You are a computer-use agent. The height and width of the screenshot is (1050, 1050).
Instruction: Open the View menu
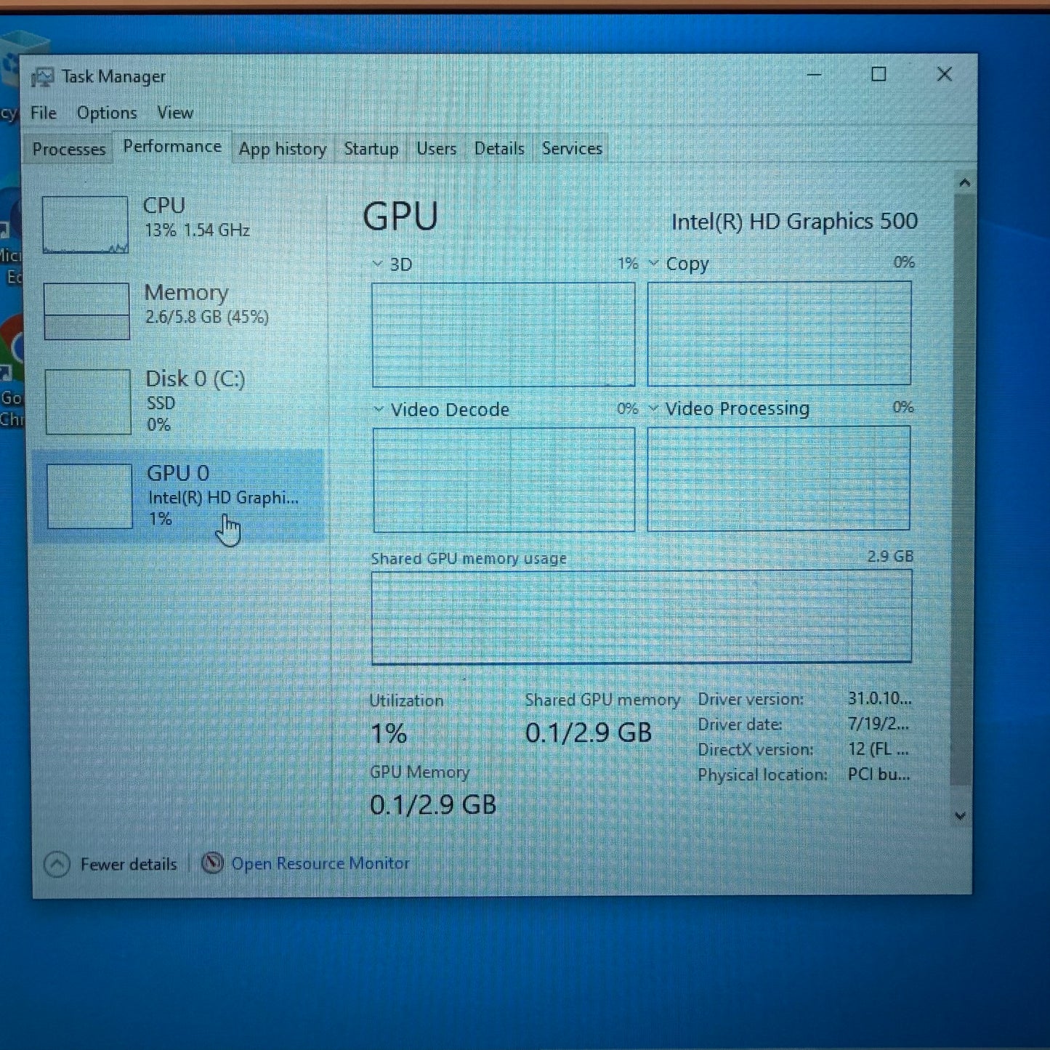(x=174, y=113)
